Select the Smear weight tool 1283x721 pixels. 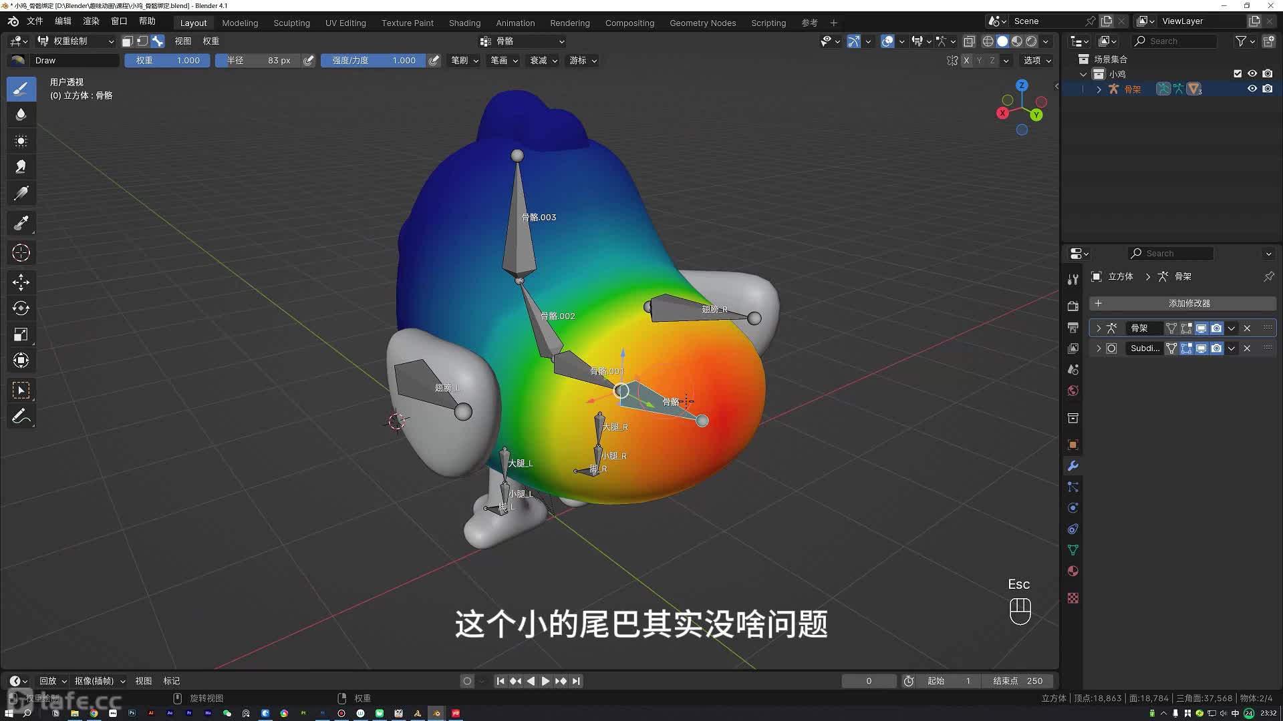[x=21, y=167]
